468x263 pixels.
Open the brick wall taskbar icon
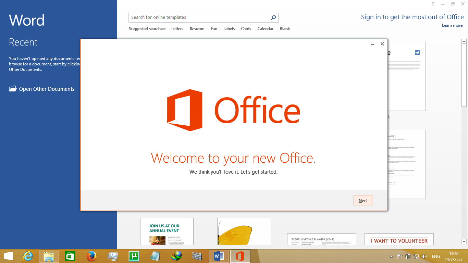tap(197, 256)
